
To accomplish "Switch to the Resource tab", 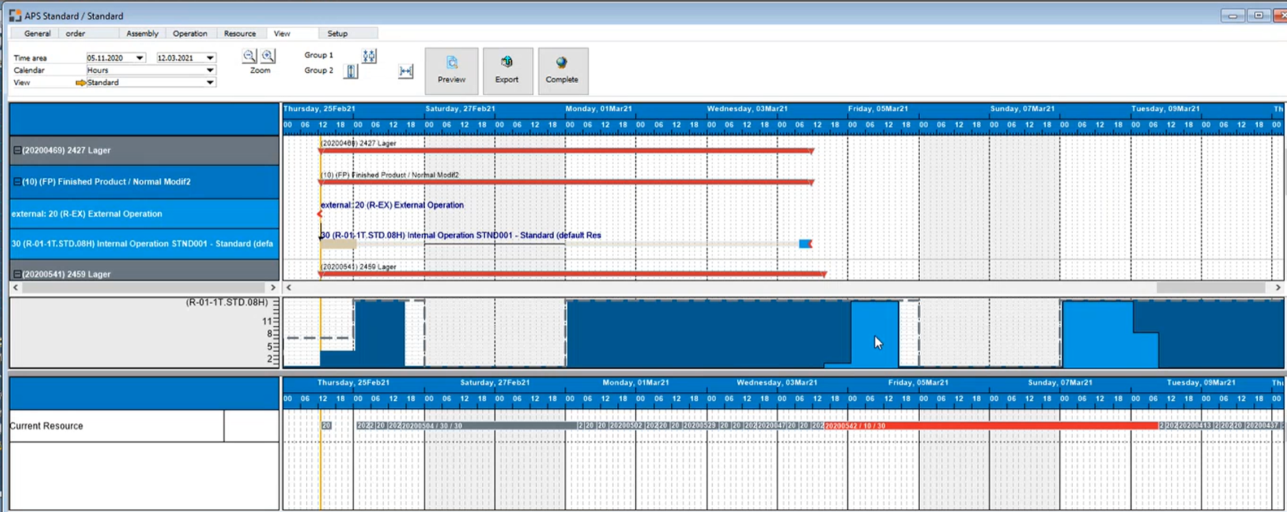I will pos(240,33).
